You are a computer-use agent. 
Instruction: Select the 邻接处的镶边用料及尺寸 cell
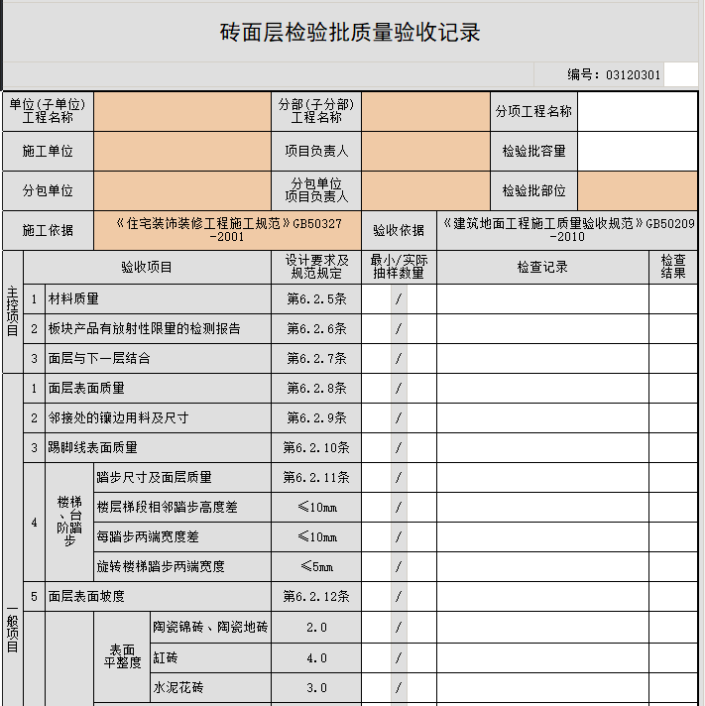[x=158, y=417]
